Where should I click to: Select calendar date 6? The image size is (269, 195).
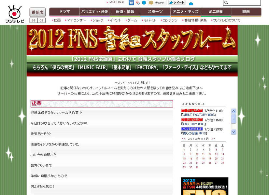point(216,150)
